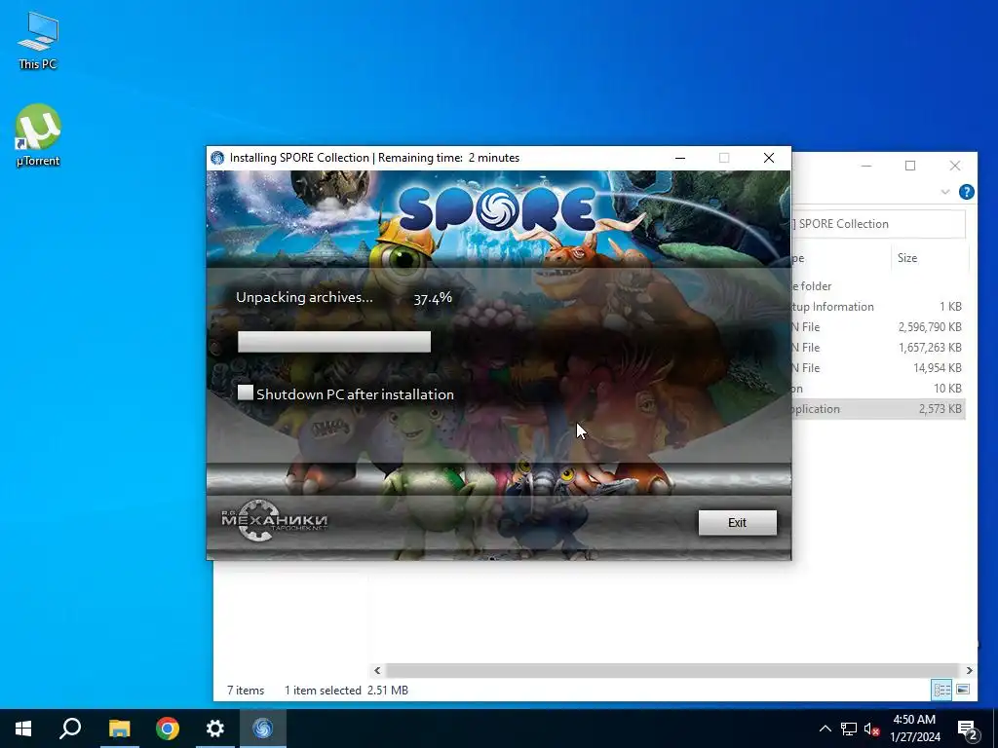The width and height of the screenshot is (998, 748).
Task: Select the 1,657,263 KB file row
Action: 878,348
